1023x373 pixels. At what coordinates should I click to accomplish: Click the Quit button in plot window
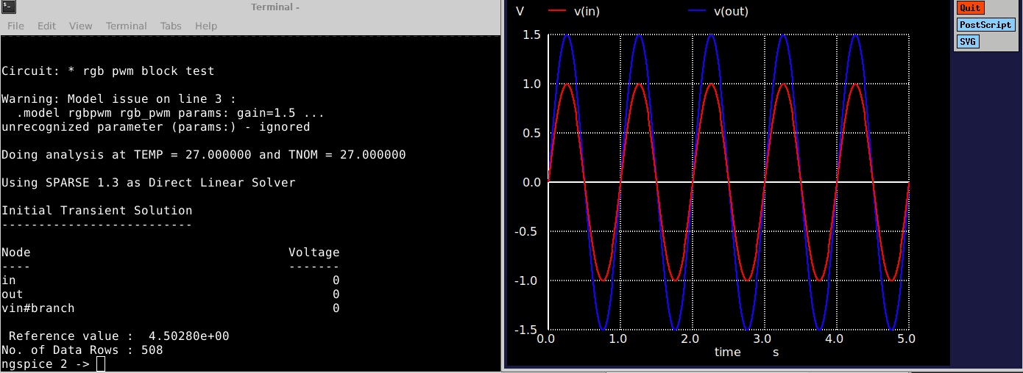[x=970, y=8]
